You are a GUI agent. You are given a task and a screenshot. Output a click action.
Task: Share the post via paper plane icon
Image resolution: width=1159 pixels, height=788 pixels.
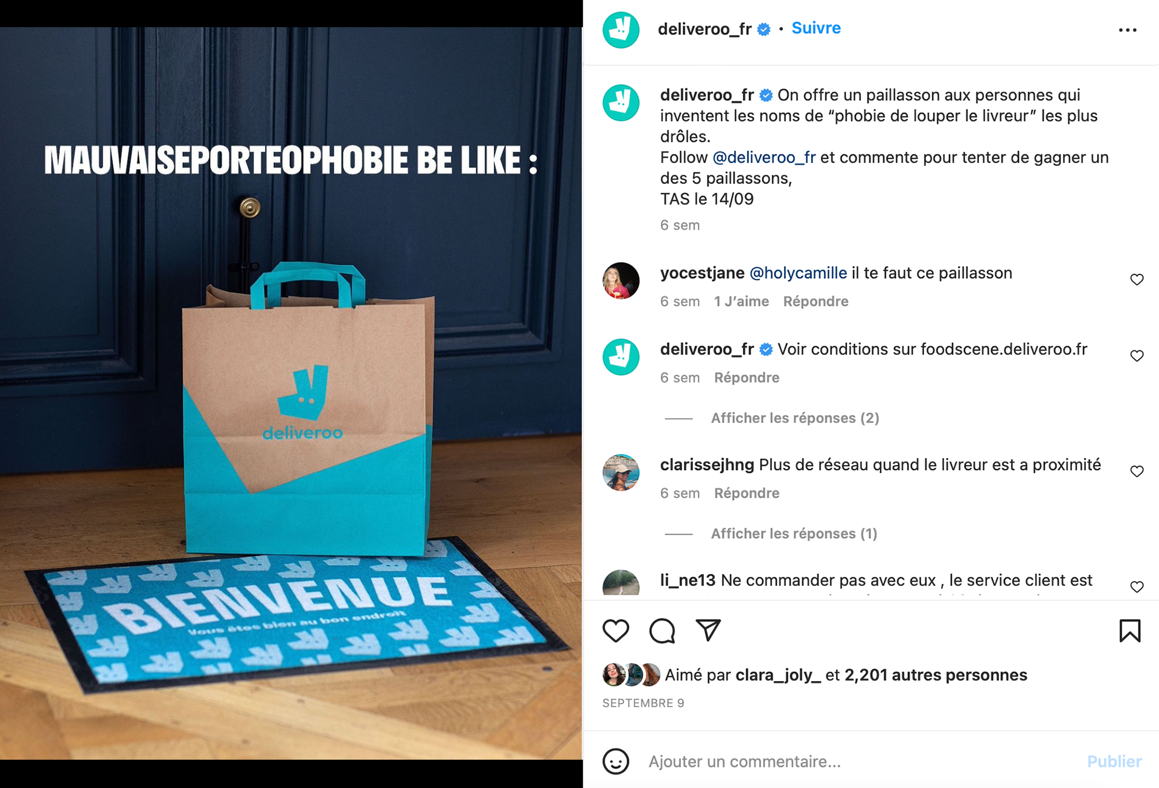708,630
